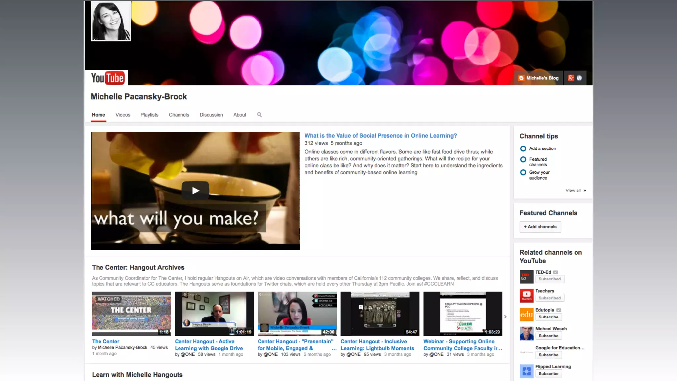Click the globe website icon in banner
This screenshot has width=677, height=381.
(579, 78)
